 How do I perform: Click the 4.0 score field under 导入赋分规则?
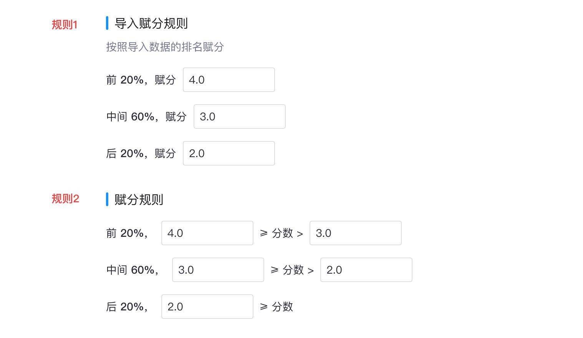coord(229,80)
